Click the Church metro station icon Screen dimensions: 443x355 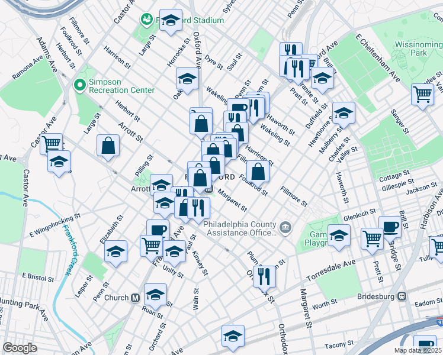point(136,298)
